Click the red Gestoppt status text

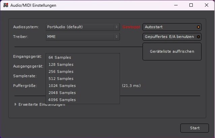(131, 27)
